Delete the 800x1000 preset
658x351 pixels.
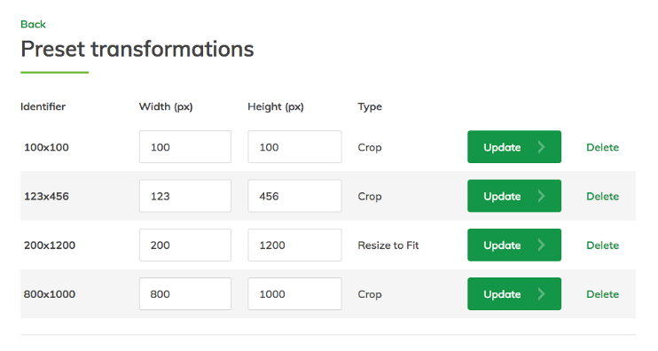(603, 294)
